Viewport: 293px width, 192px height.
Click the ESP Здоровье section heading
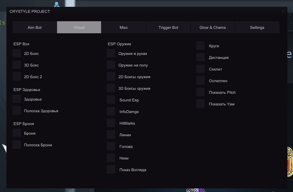pos(27,90)
